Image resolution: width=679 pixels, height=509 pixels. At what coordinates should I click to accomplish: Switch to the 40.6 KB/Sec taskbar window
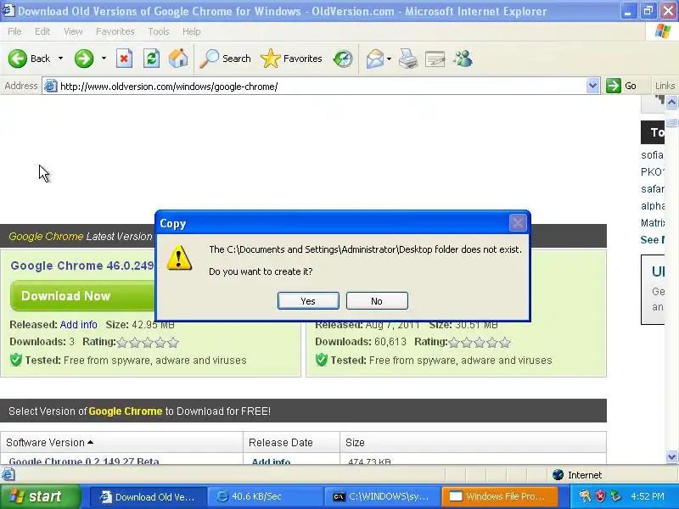tap(265, 497)
